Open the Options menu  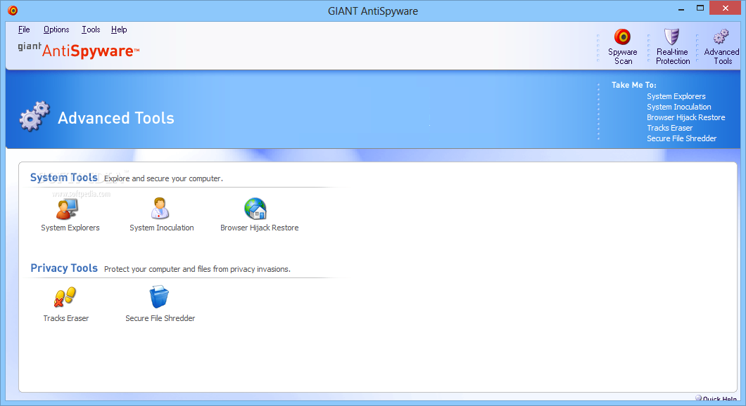pyautogui.click(x=56, y=30)
